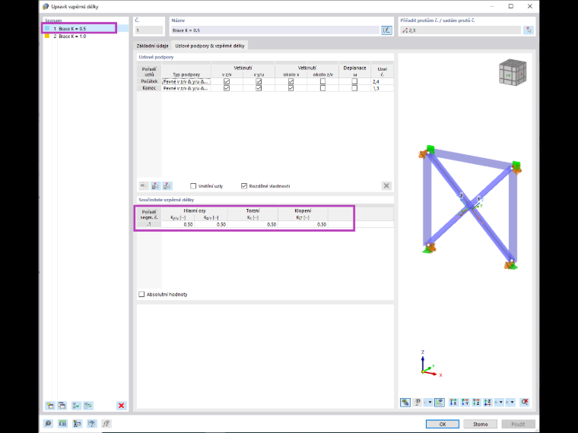The width and height of the screenshot is (578, 433).
Task: Click the select-all checkmark list icon
Action: click(x=76, y=406)
